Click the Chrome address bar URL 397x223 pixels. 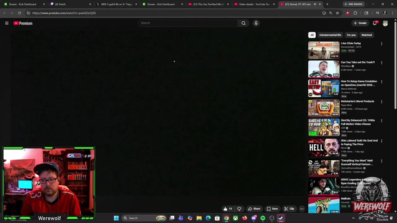click(64, 13)
